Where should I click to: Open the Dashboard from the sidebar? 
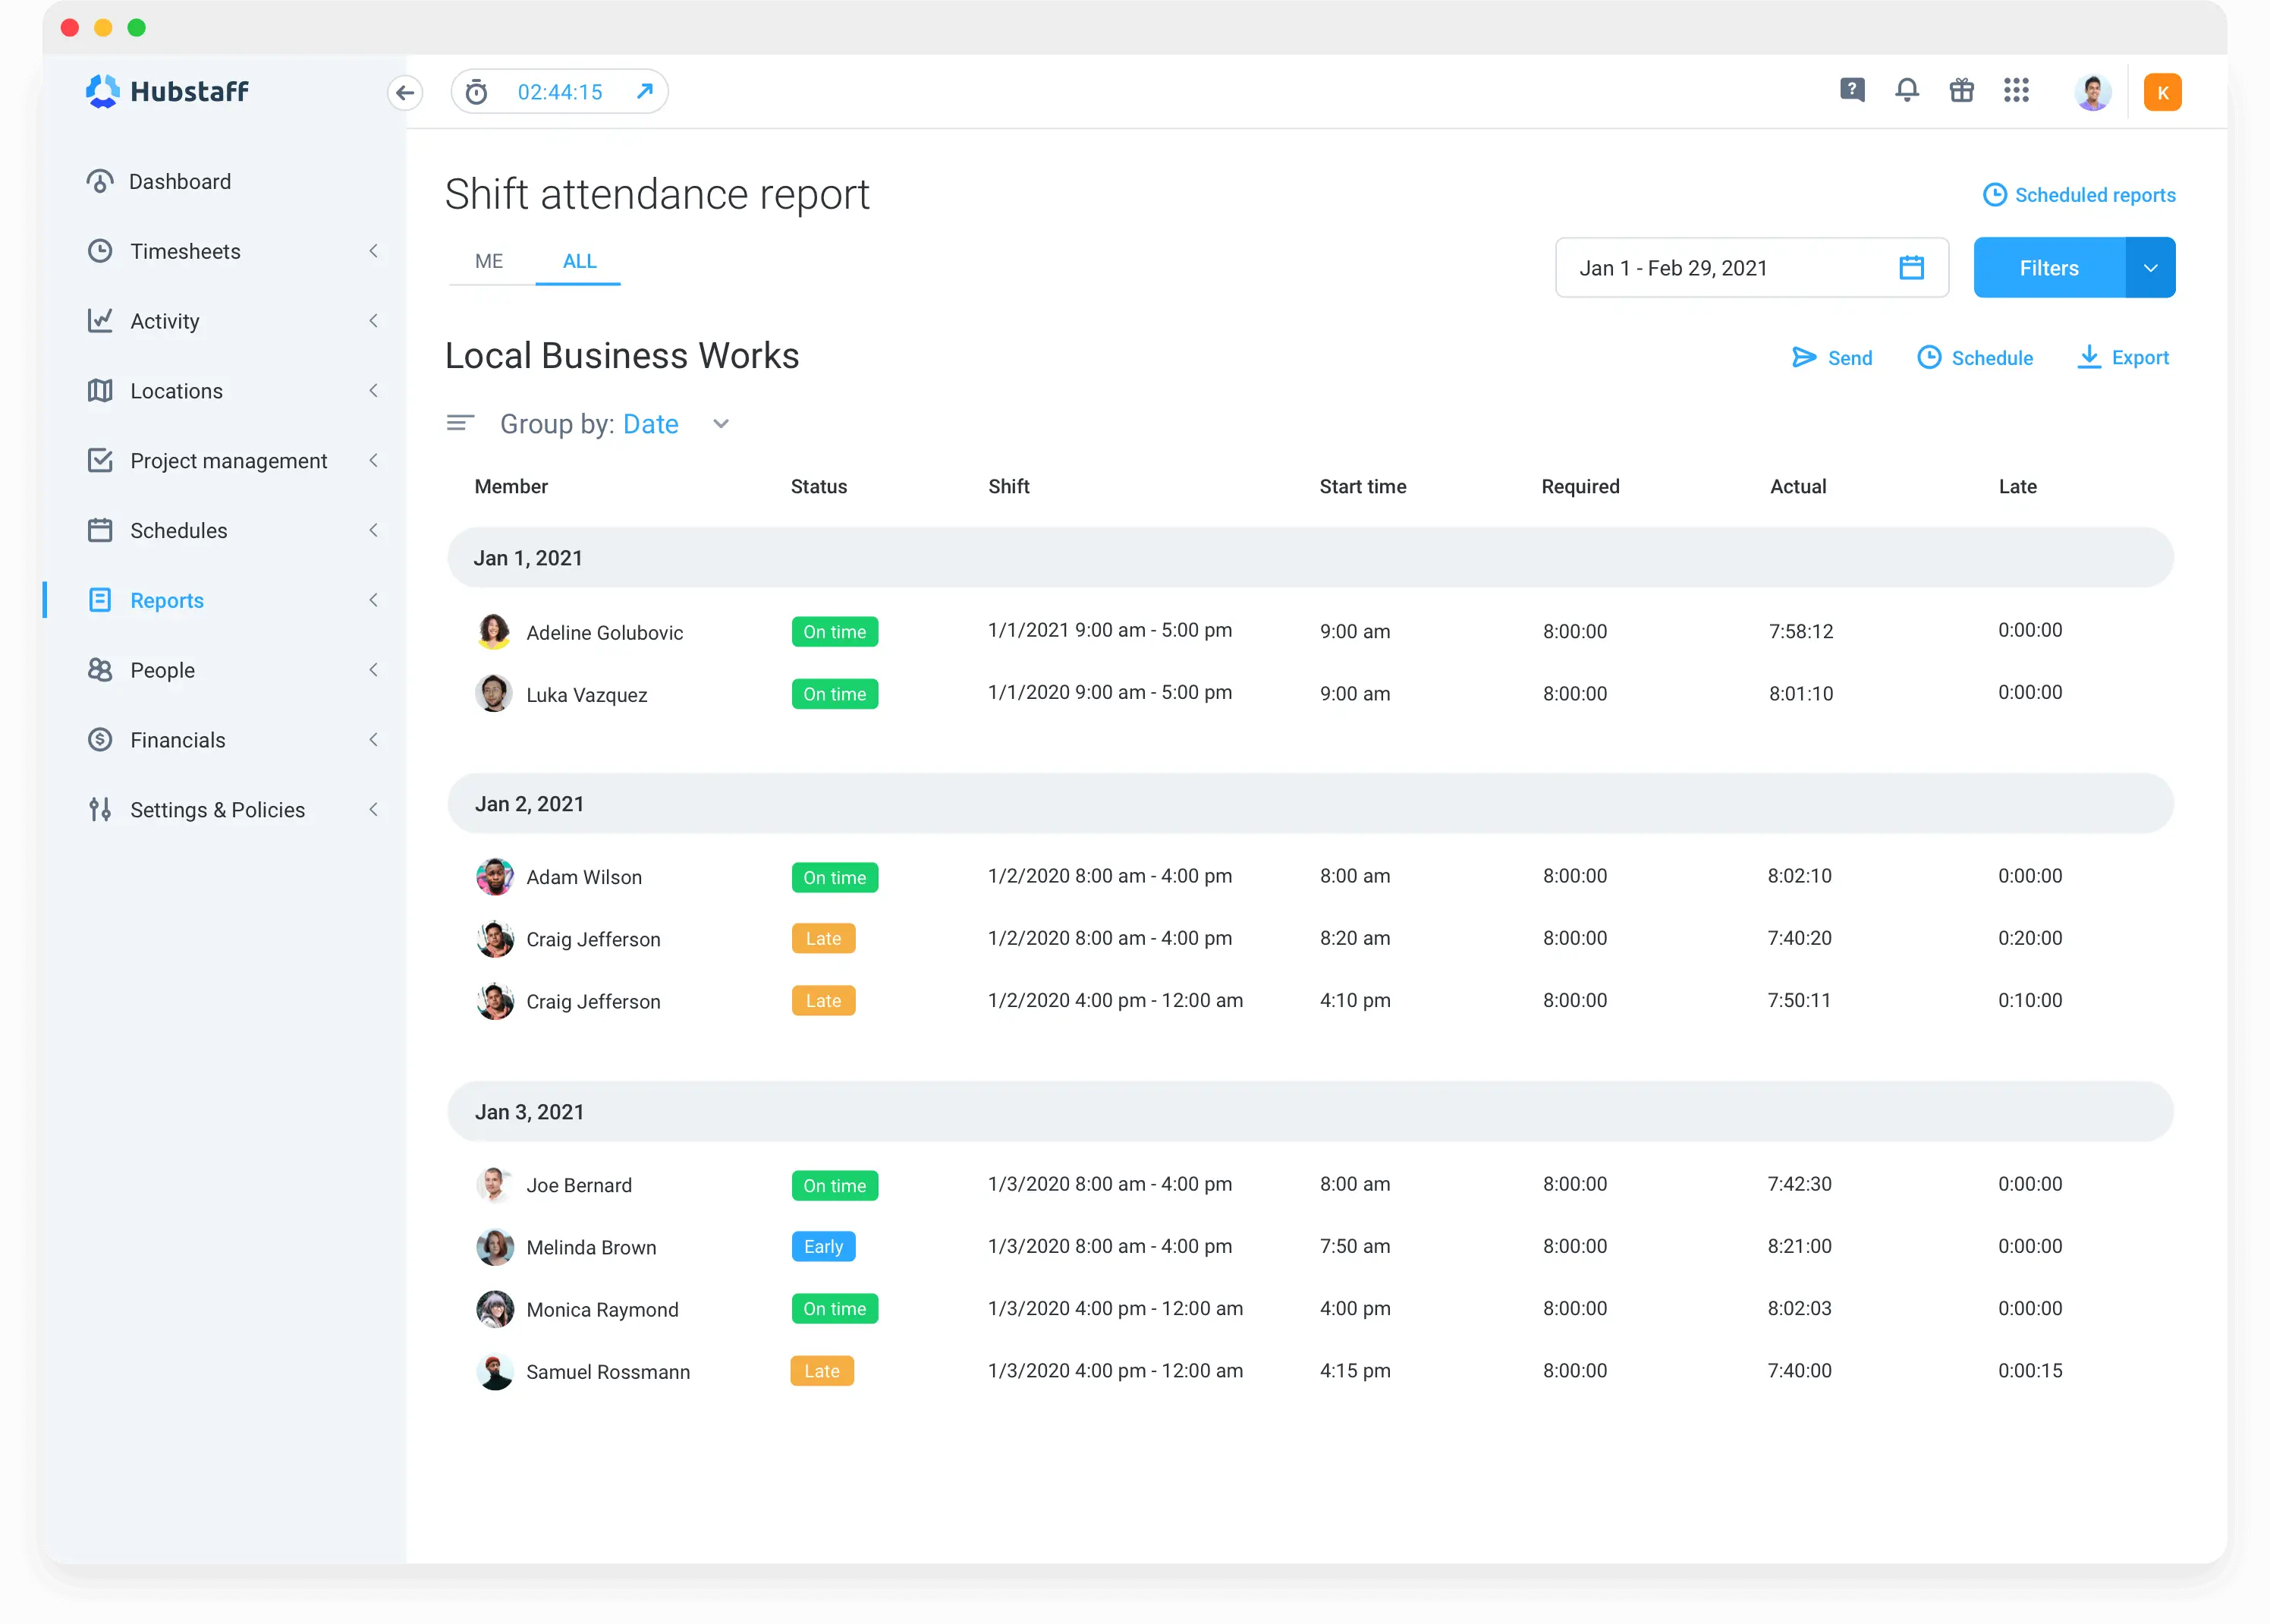[x=180, y=181]
